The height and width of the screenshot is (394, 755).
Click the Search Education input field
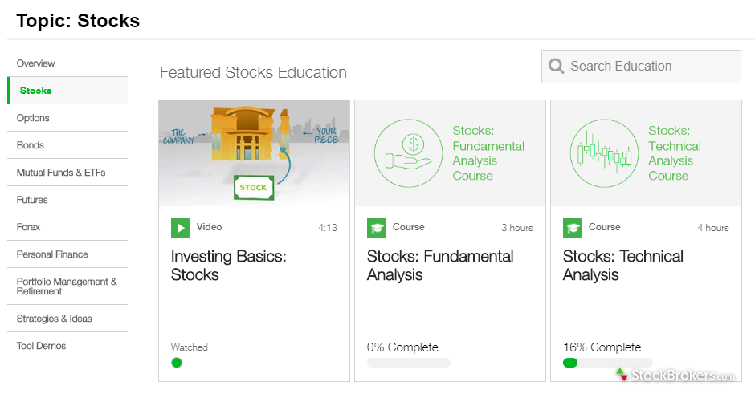[651, 67]
